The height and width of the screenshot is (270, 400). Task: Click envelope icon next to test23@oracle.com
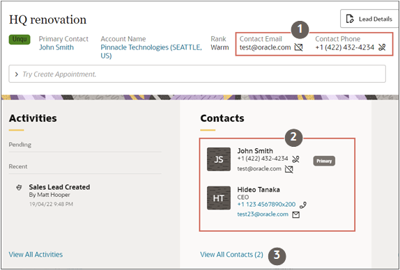click(x=296, y=215)
